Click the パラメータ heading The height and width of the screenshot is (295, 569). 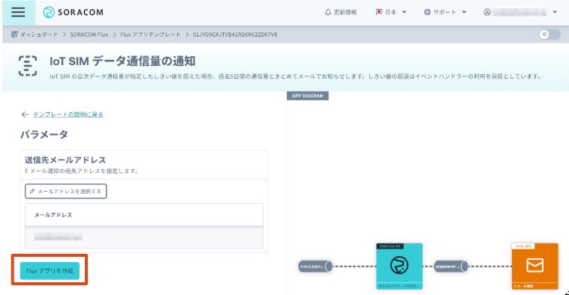coord(44,134)
